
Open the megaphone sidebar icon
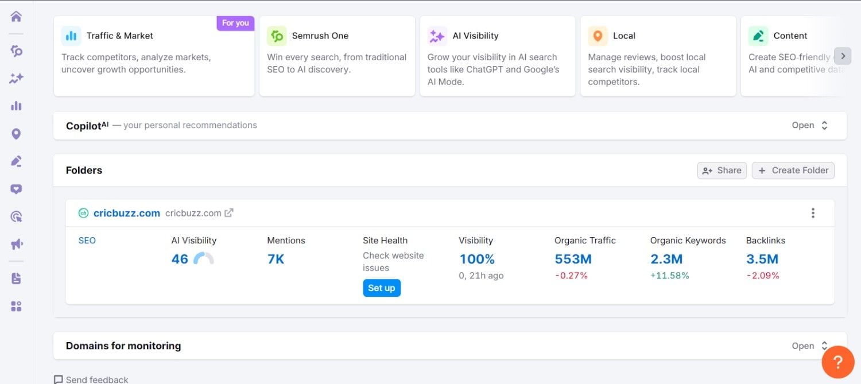[x=16, y=245]
